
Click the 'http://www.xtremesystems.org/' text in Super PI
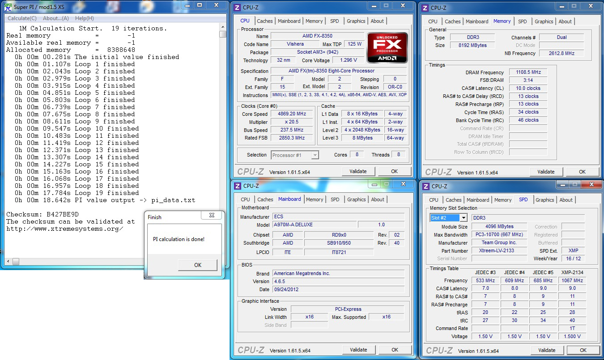[64, 229]
